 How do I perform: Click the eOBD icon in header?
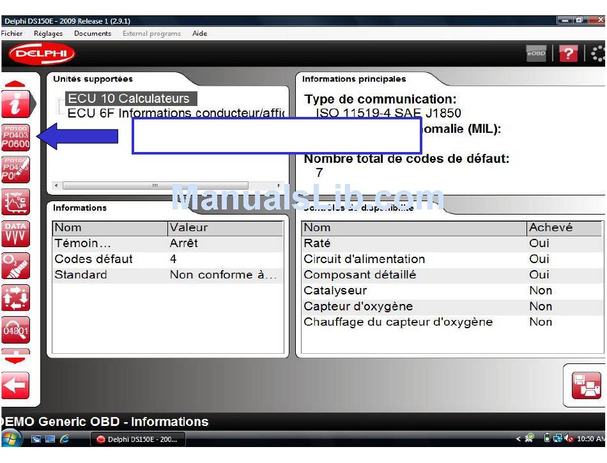pyautogui.click(x=536, y=54)
